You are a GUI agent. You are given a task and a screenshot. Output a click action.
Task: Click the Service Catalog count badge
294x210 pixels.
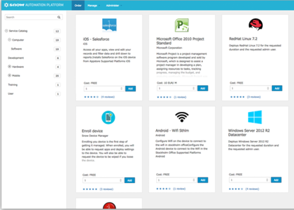tap(57, 31)
